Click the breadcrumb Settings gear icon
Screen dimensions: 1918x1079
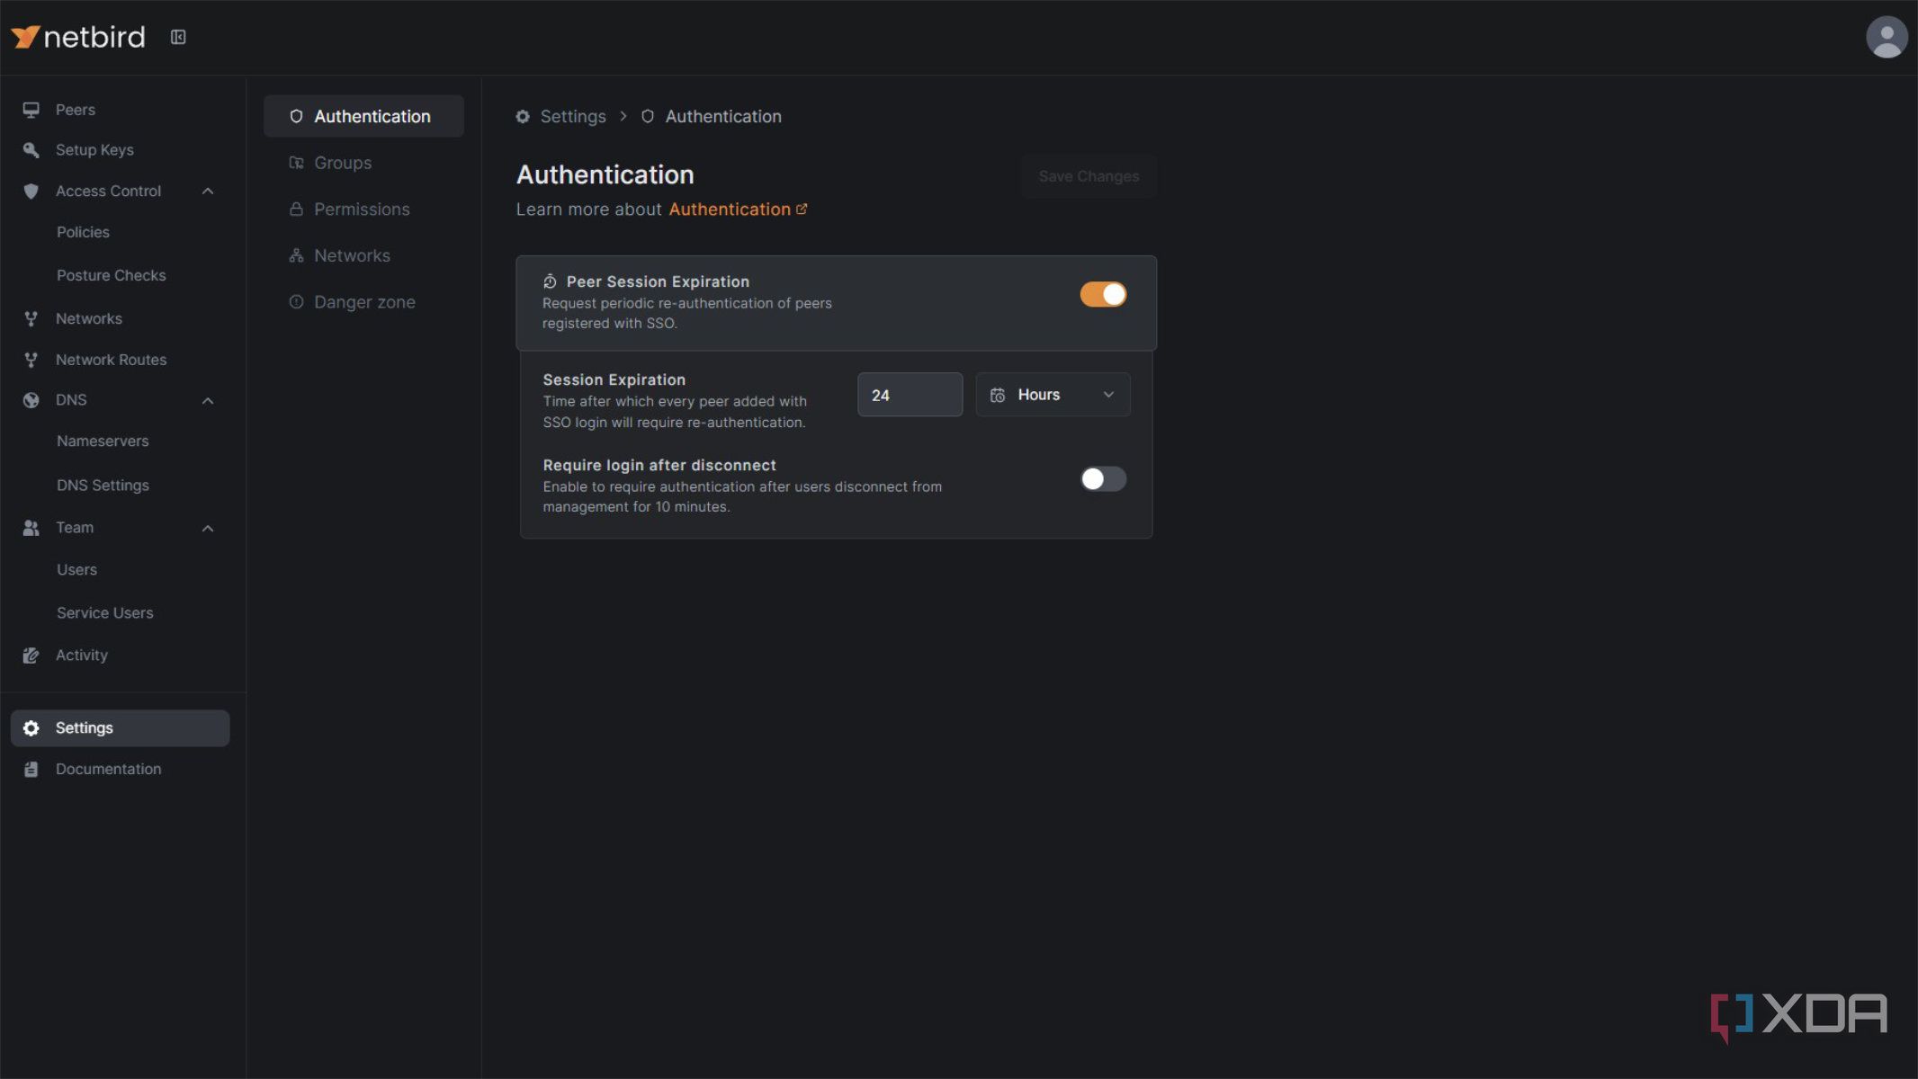click(x=523, y=116)
